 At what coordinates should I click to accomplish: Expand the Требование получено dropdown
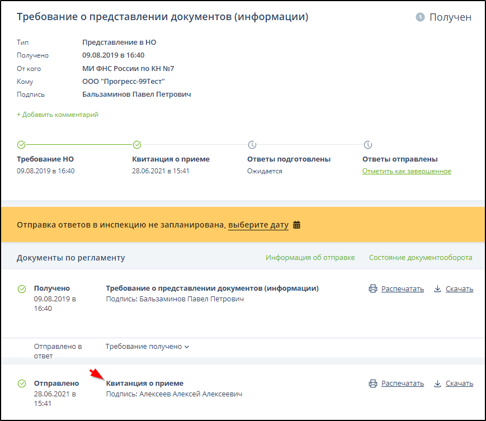click(x=147, y=347)
